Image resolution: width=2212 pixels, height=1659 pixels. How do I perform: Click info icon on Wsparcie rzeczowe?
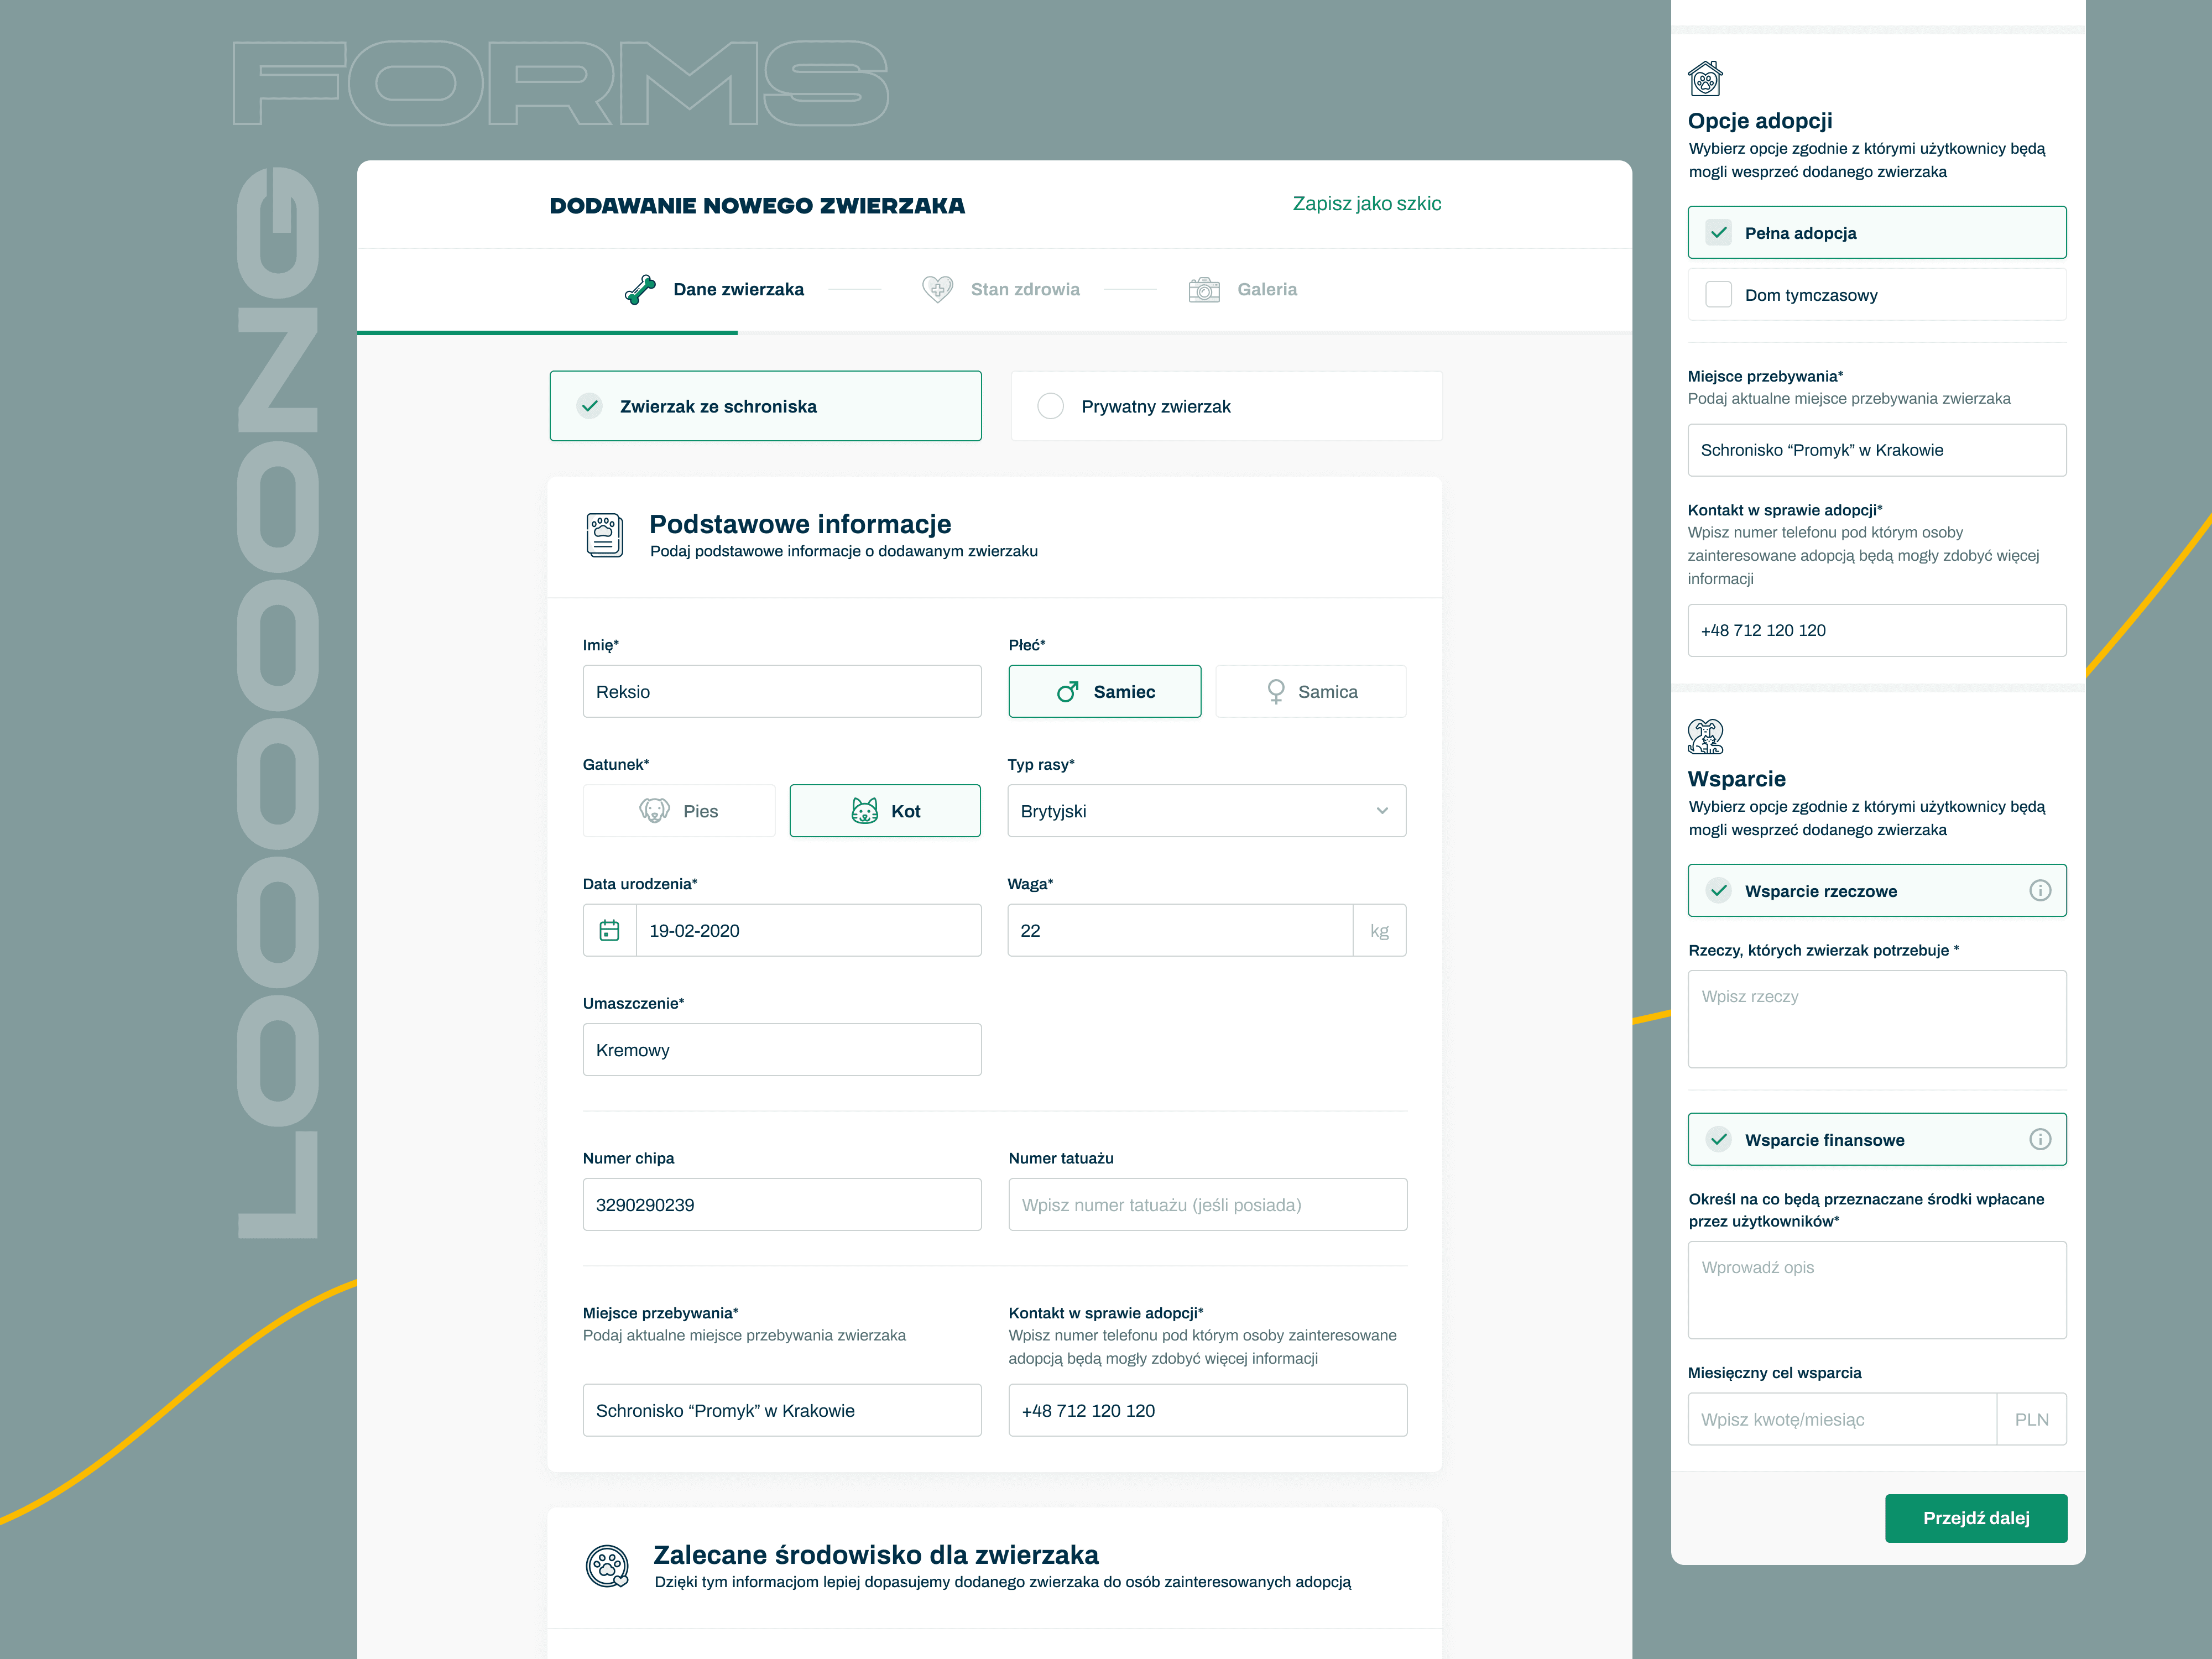click(x=2040, y=891)
